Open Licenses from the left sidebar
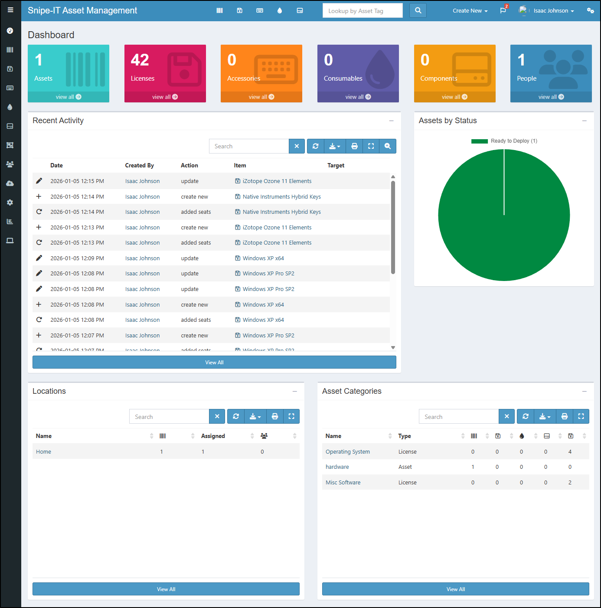601x608 pixels. 10,69
